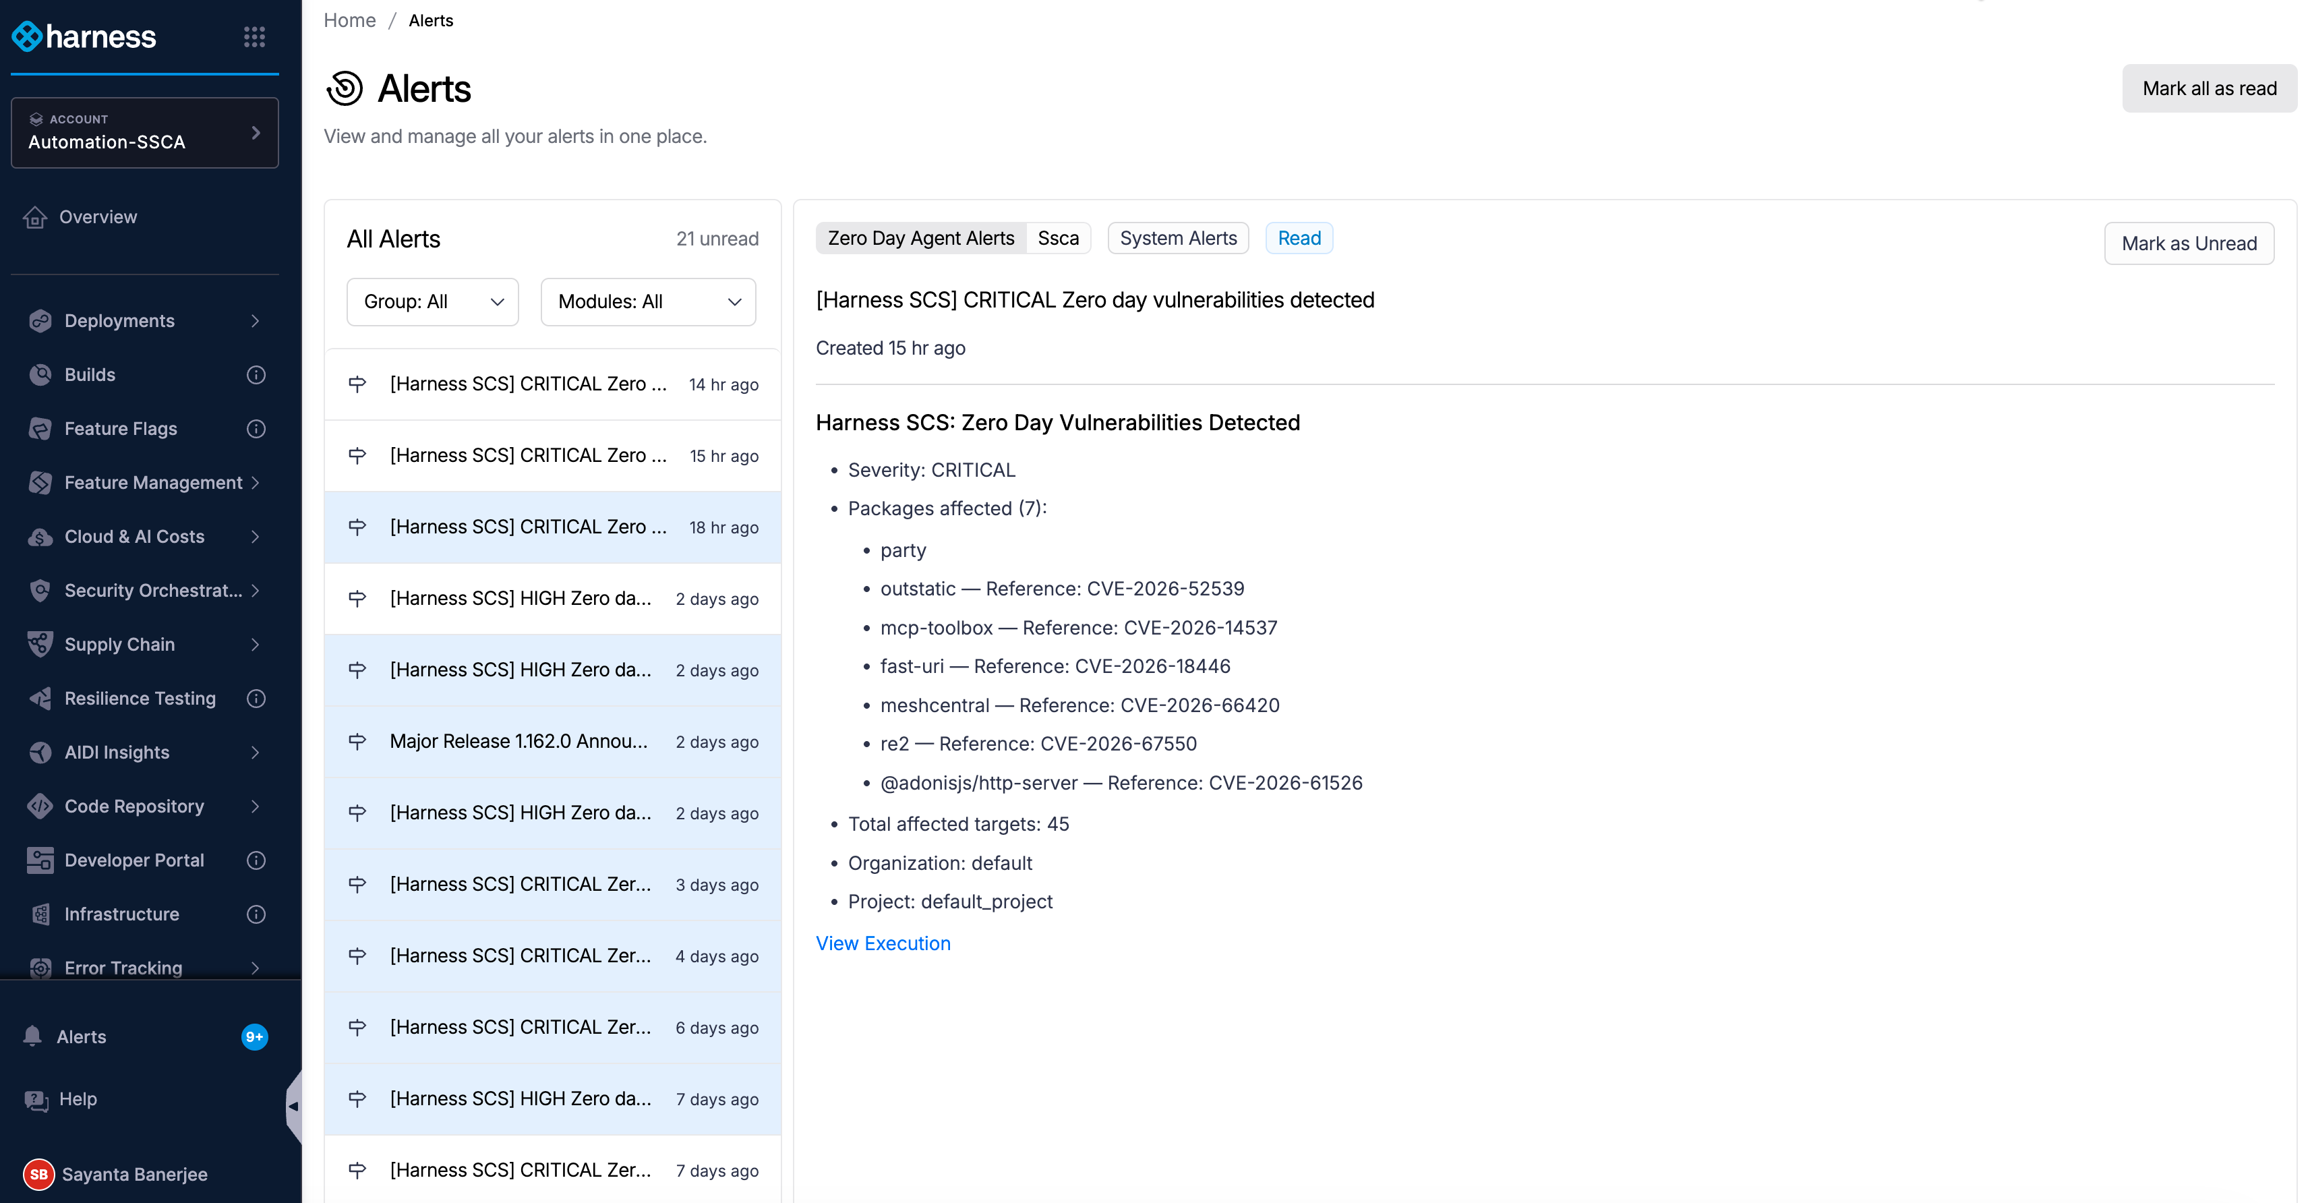
Task: Click the Supply Chain module icon
Action: click(x=40, y=644)
